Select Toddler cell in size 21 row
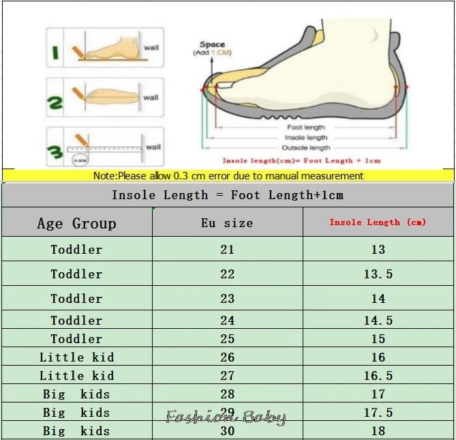 (77, 249)
